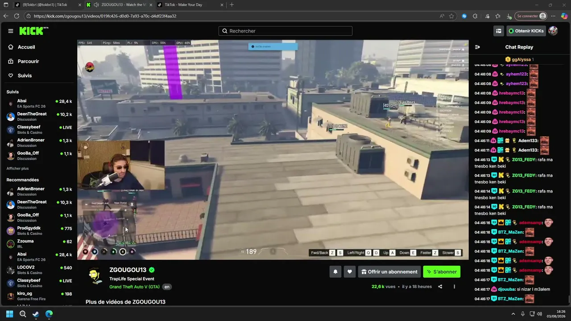Open a new browser tab
Image resolution: width=571 pixels, height=321 pixels.
232,5
